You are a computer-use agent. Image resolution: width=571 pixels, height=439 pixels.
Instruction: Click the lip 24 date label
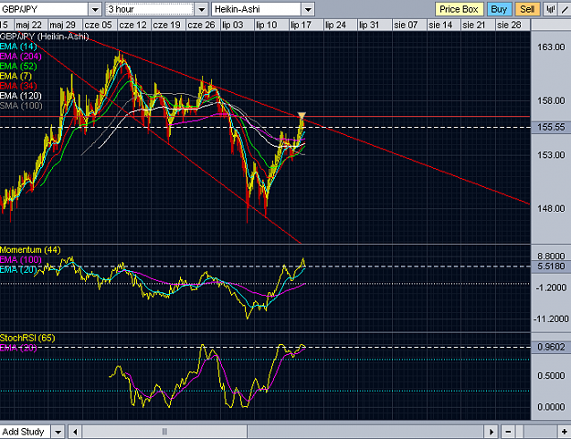click(x=335, y=25)
